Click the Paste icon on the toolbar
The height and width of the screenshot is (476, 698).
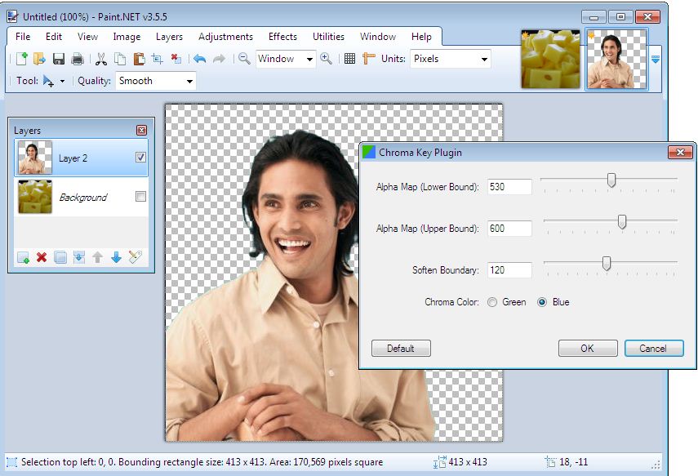point(137,58)
